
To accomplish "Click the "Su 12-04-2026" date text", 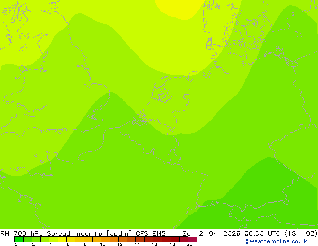I will pos(211,233).
